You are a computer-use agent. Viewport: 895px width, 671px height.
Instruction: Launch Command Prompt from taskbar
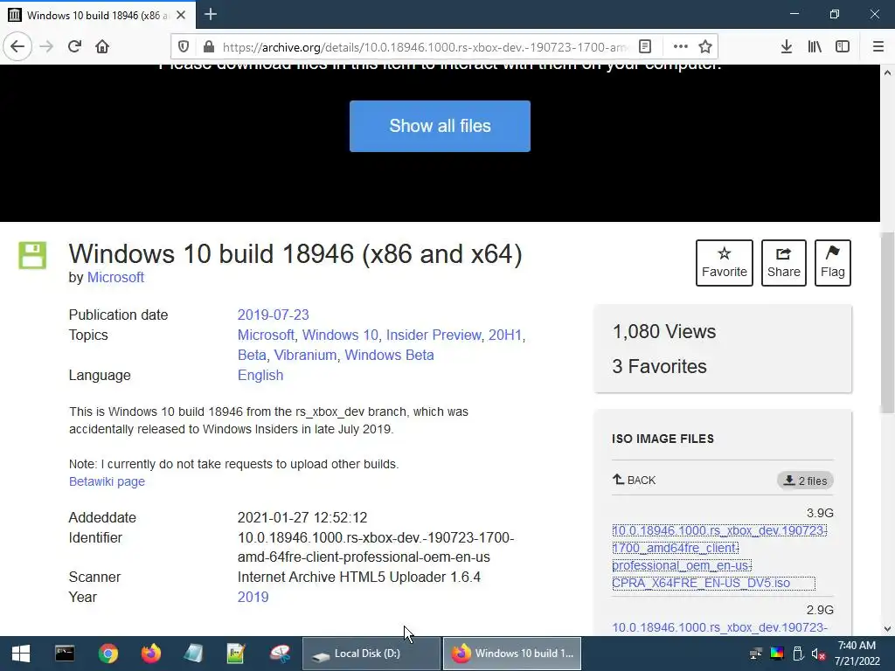[65, 654]
